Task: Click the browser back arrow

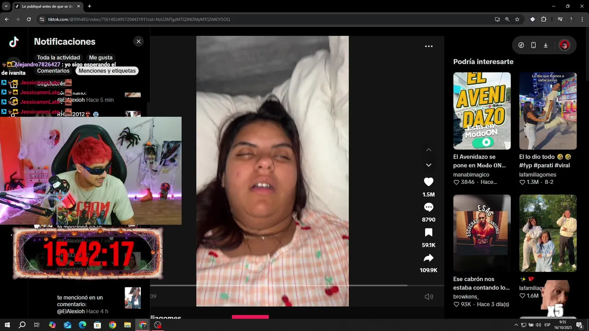Action: pyautogui.click(x=6, y=19)
